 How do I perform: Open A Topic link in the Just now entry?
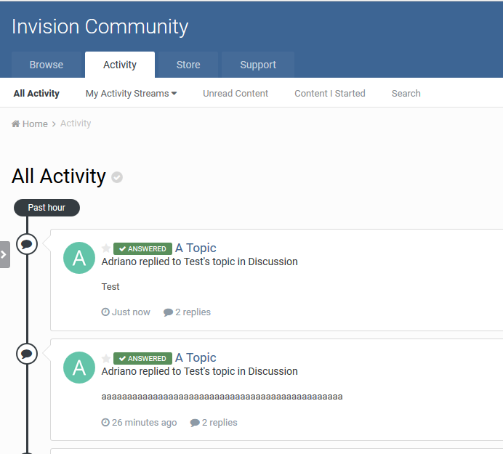pyautogui.click(x=196, y=248)
